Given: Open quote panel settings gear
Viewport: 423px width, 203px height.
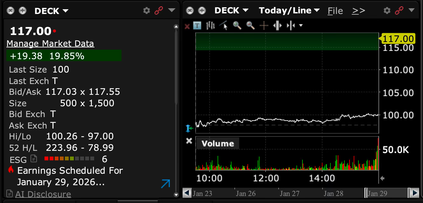Looking at the screenshot, I should pos(146,10).
